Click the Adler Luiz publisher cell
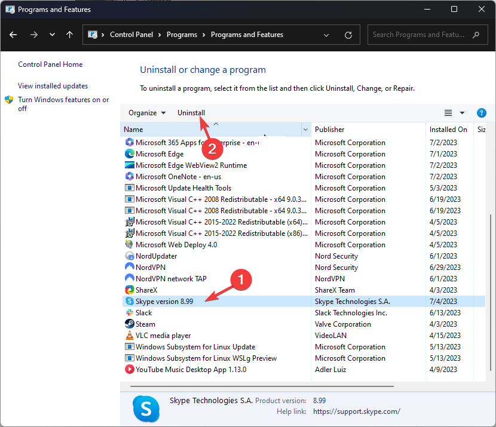 (x=330, y=370)
